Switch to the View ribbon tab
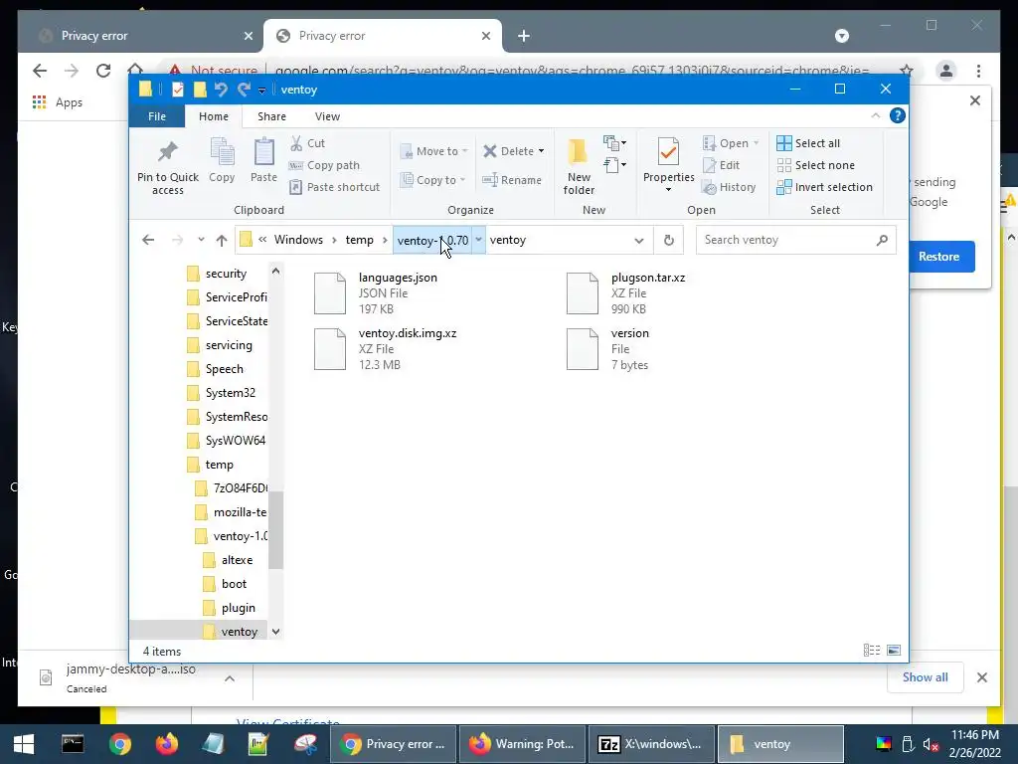1018x764 pixels. pyautogui.click(x=327, y=116)
